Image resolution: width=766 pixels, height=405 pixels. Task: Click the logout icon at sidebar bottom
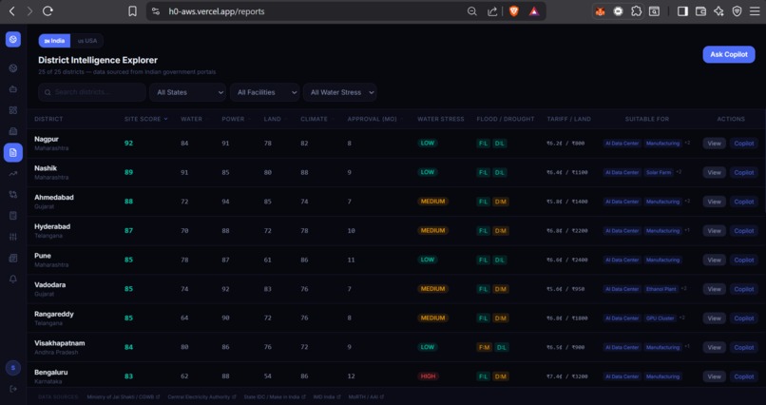(13, 389)
